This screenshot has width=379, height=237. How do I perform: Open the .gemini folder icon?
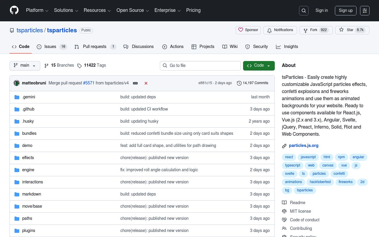click(17, 97)
